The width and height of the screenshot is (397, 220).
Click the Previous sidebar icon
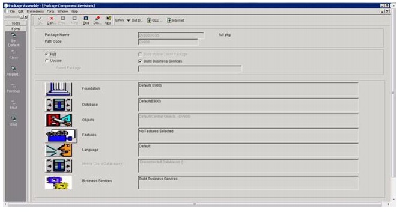pos(14,85)
